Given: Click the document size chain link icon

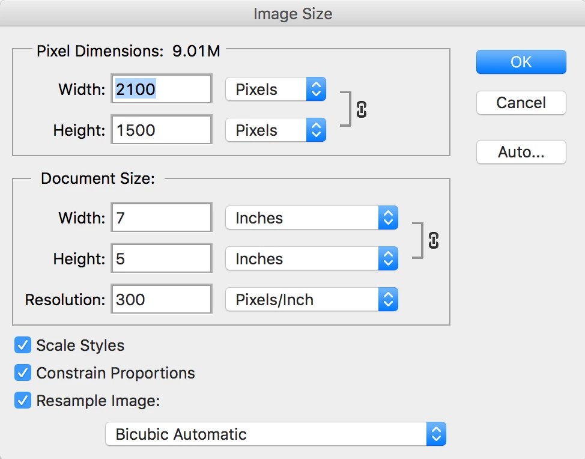Looking at the screenshot, I should tap(434, 240).
